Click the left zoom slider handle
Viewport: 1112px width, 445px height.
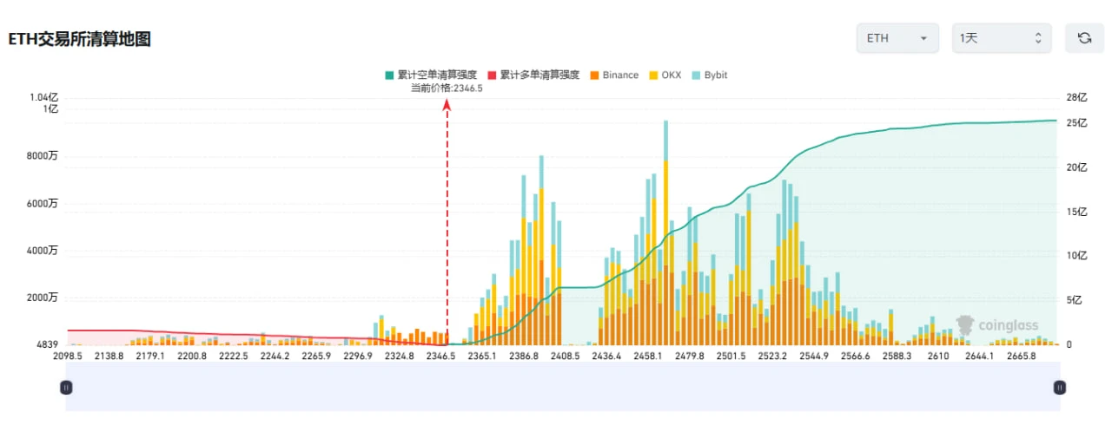[66, 387]
